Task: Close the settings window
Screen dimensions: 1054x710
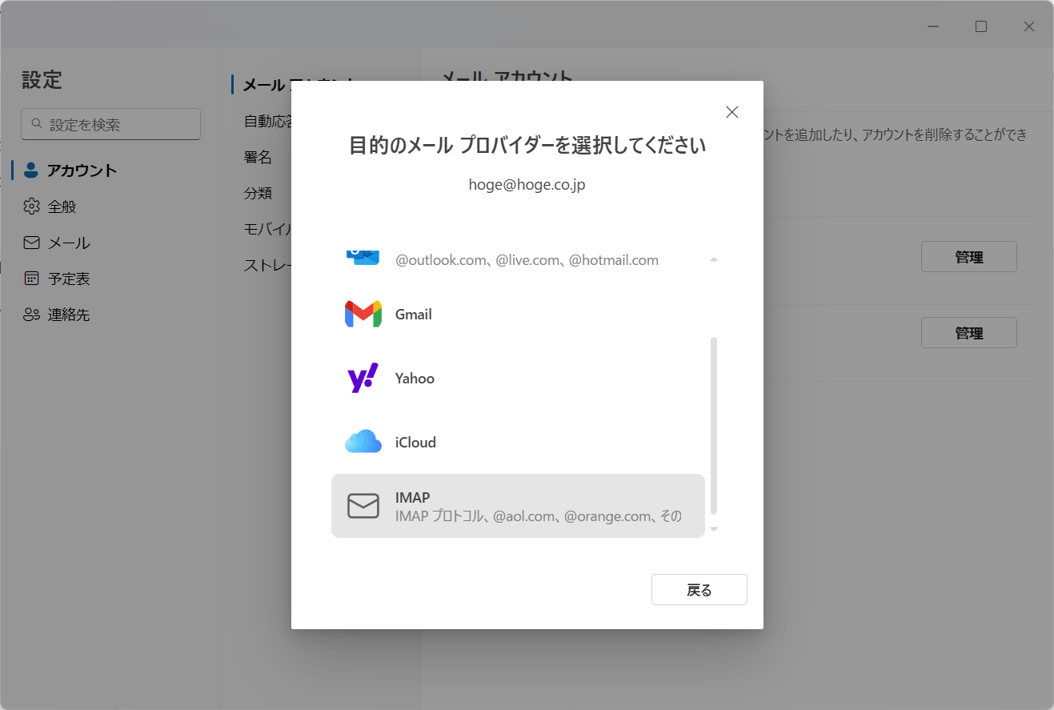Action: point(1029,26)
